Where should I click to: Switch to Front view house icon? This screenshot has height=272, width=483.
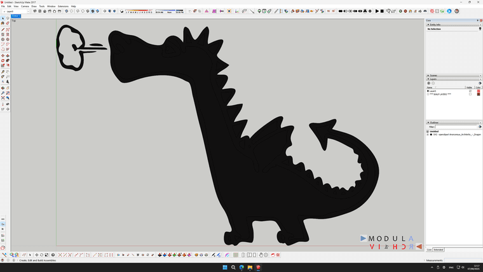click(x=44, y=11)
